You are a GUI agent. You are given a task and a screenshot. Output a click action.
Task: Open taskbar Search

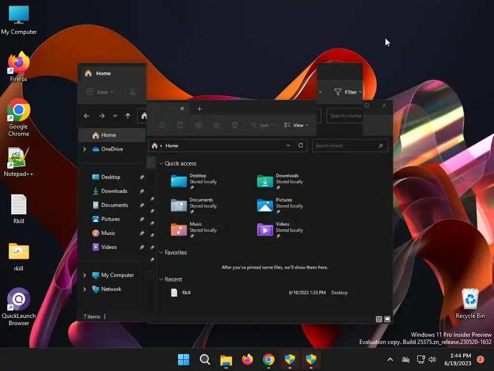pyautogui.click(x=205, y=359)
